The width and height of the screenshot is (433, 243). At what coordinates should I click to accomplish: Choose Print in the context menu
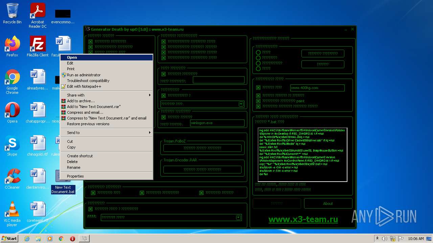point(107,69)
